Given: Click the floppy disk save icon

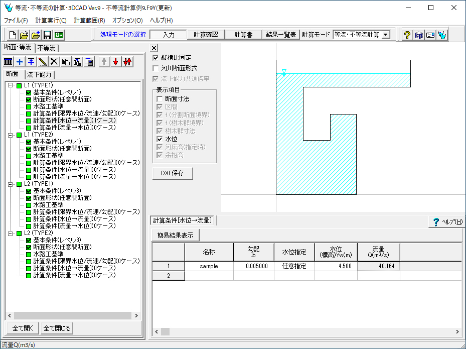Looking at the screenshot, I should tap(47, 35).
